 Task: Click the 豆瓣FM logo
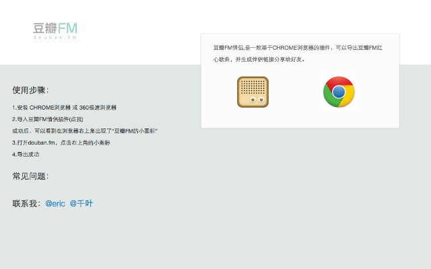tap(55, 31)
